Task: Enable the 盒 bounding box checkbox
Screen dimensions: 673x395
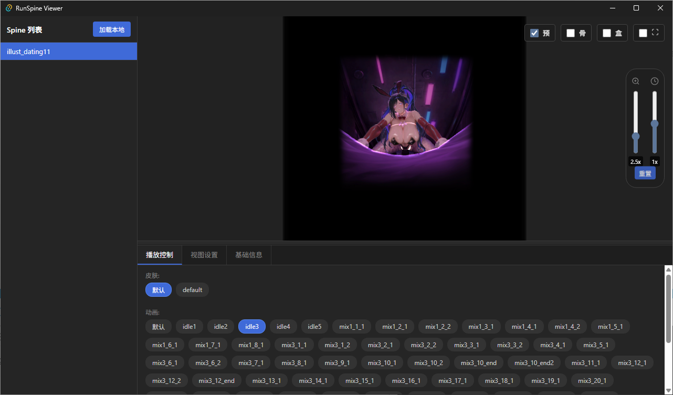Action: [x=607, y=33]
